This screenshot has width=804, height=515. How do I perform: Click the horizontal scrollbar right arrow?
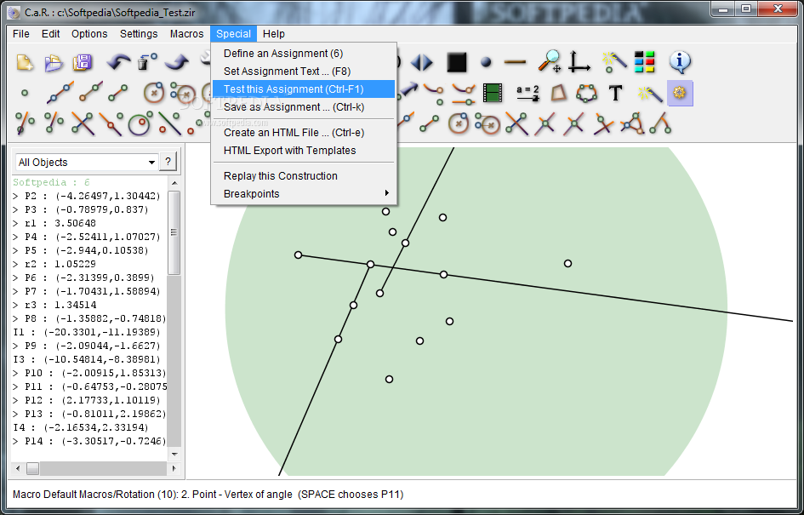174,468
